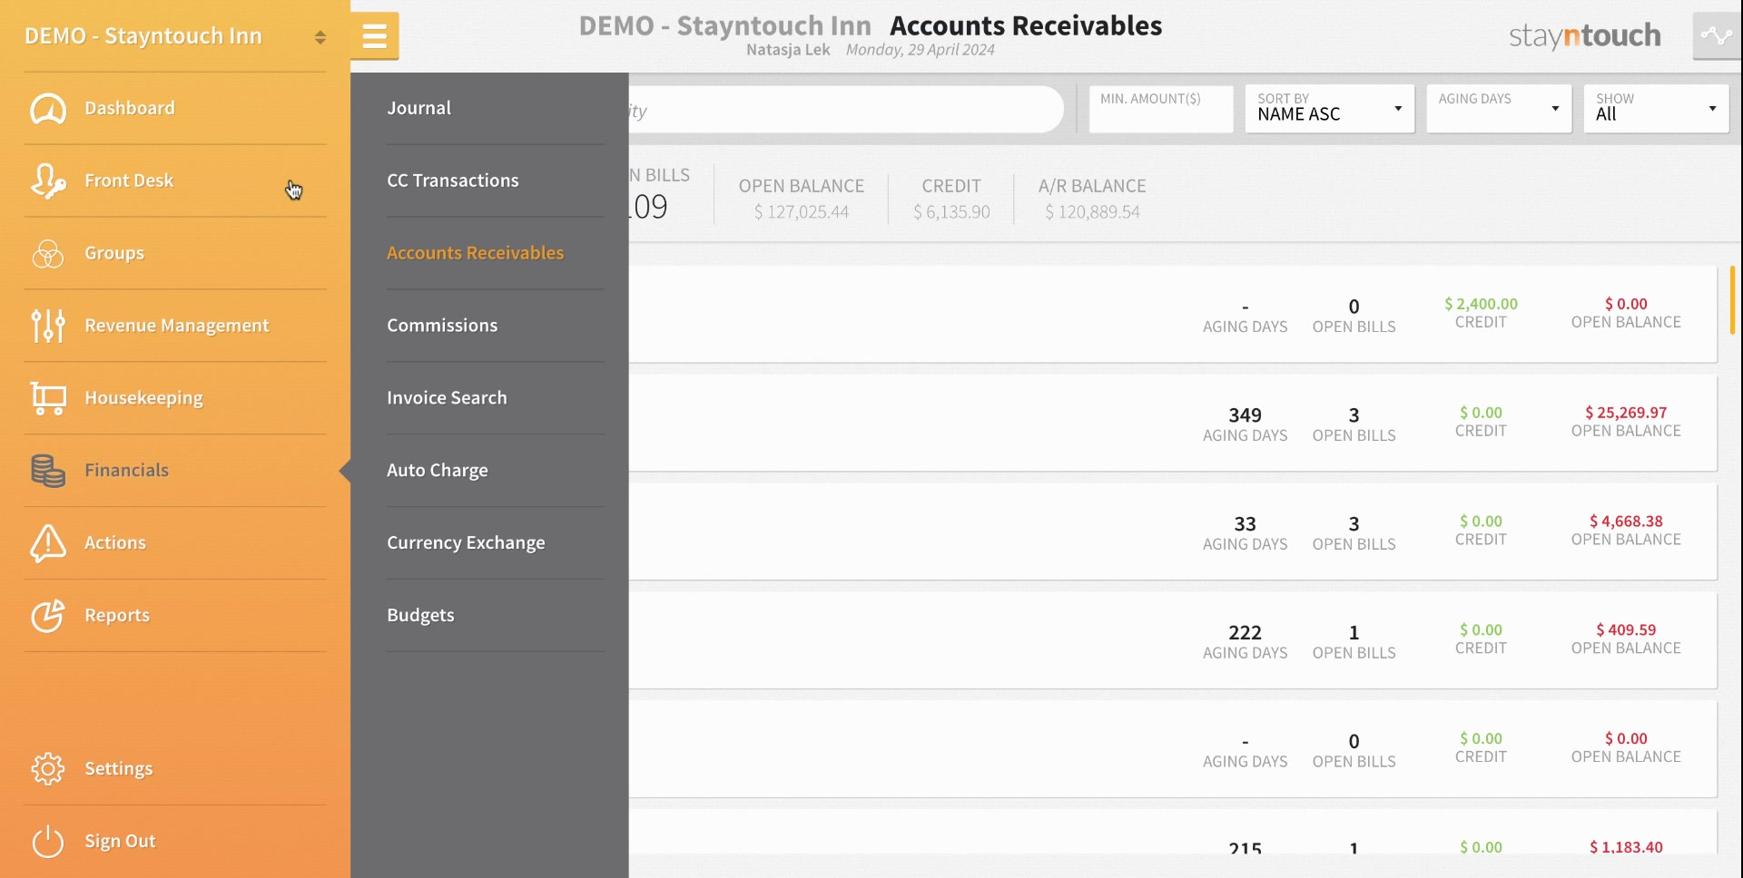Open the Financials label

(127, 470)
